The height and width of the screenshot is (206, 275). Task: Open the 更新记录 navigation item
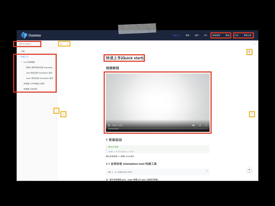point(248,35)
